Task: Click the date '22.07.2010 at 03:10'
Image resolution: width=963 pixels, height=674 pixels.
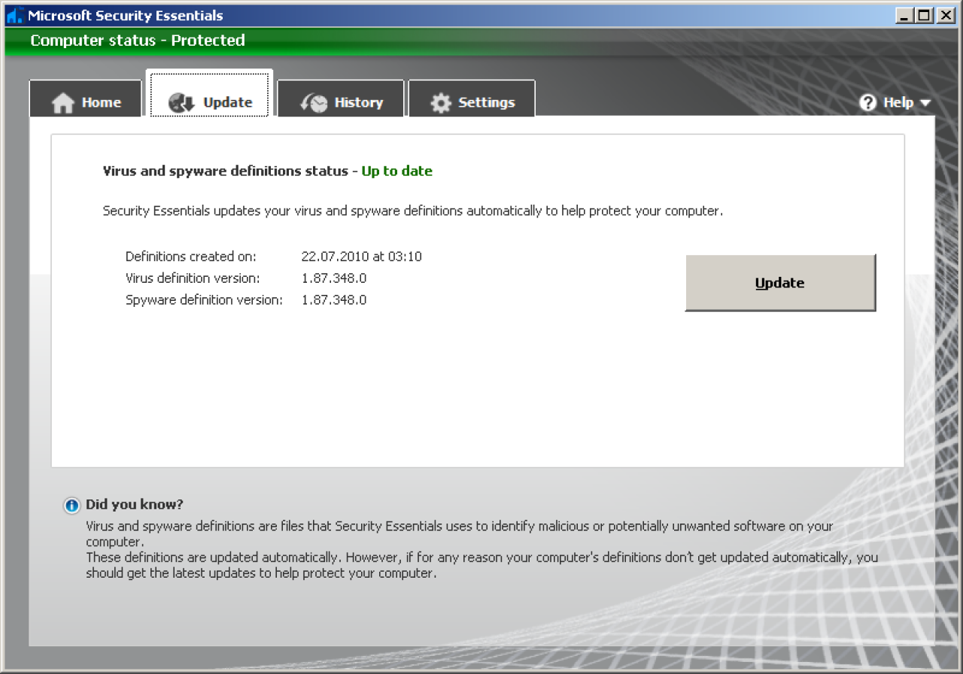Action: [361, 257]
